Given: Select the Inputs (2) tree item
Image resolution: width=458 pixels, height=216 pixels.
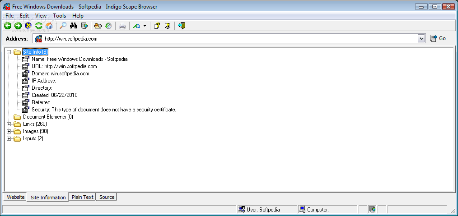Looking at the screenshot, I should tap(33, 139).
